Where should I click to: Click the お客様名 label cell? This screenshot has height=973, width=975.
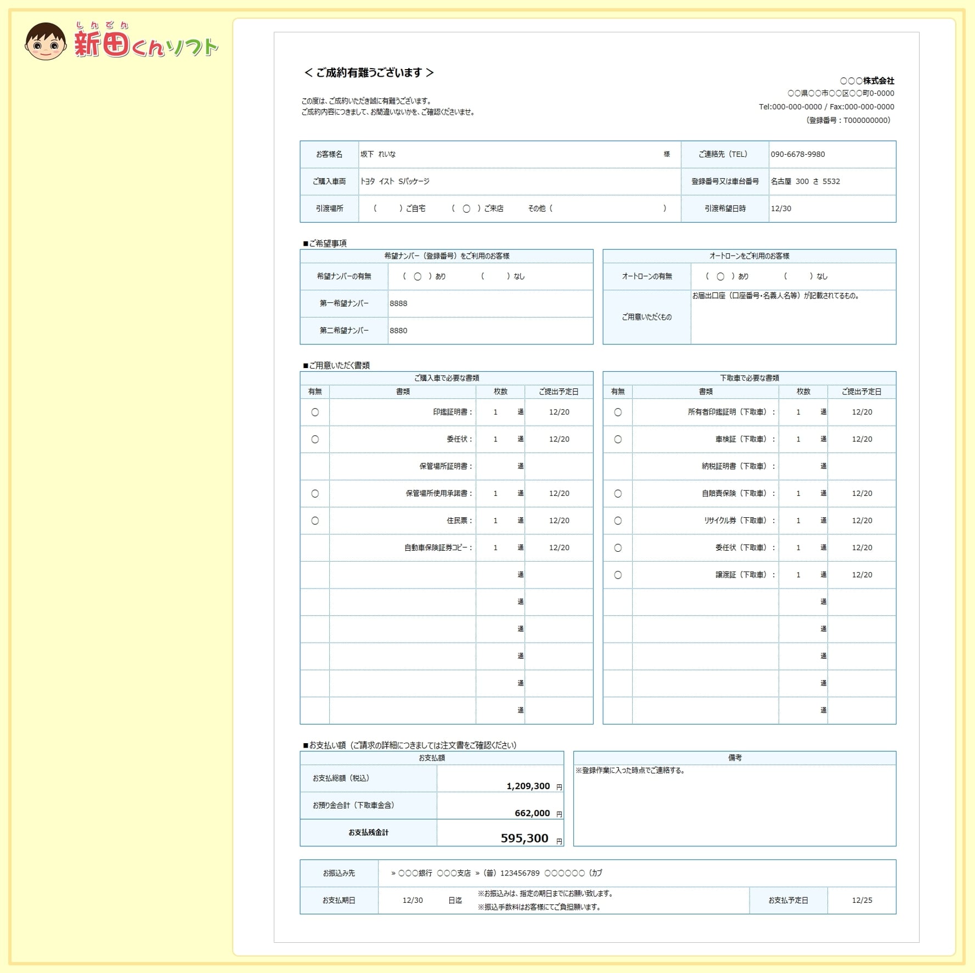pos(329,155)
